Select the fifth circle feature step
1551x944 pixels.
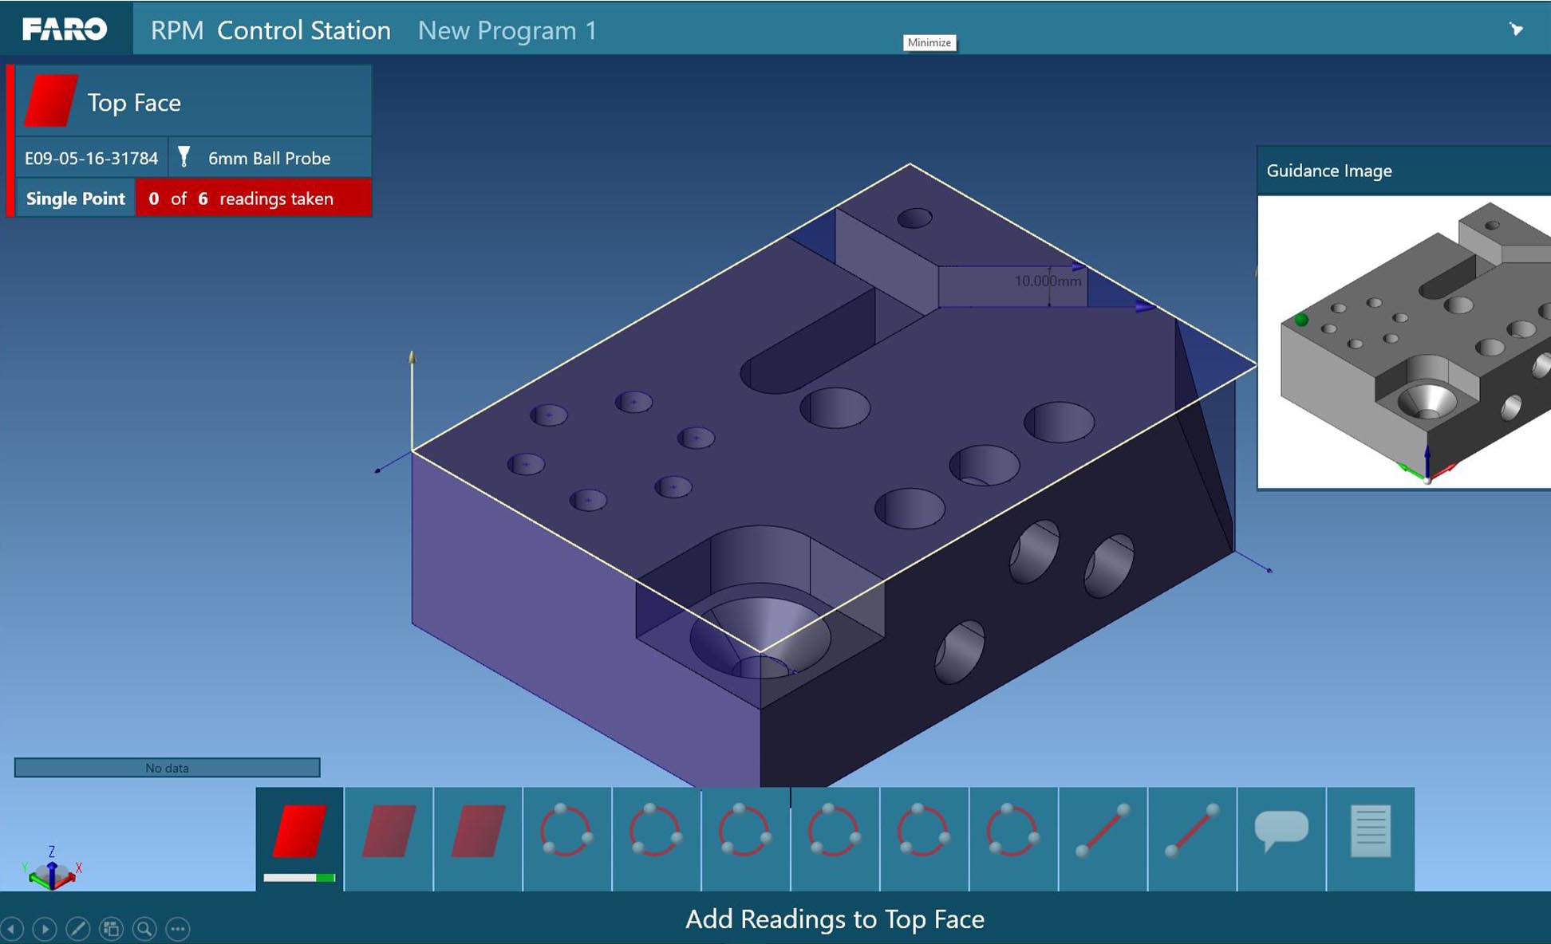click(925, 838)
